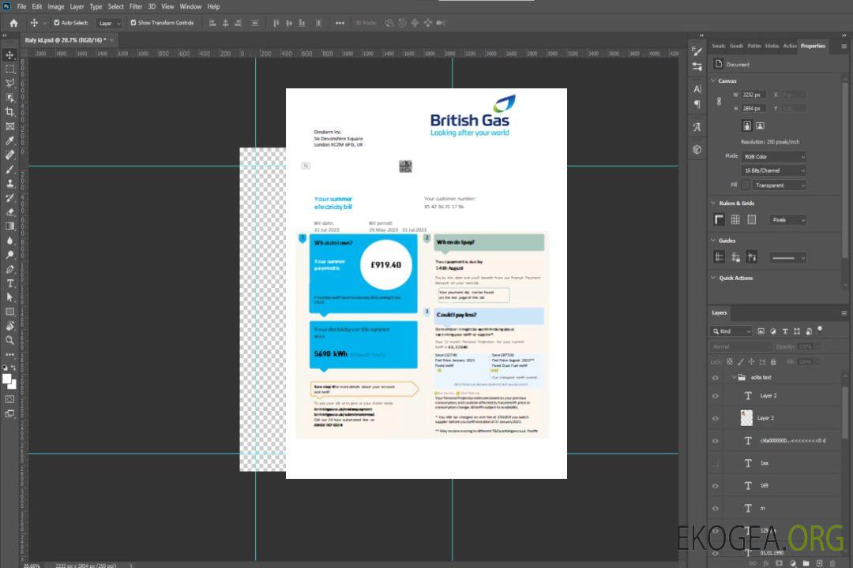This screenshot has height=568, width=853.
Task: Select the Move tool
Action: coord(10,55)
